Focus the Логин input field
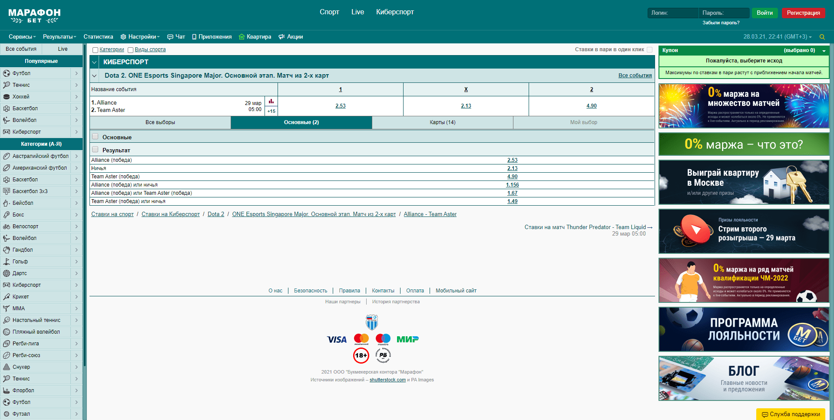This screenshot has width=834, height=420. (x=673, y=13)
